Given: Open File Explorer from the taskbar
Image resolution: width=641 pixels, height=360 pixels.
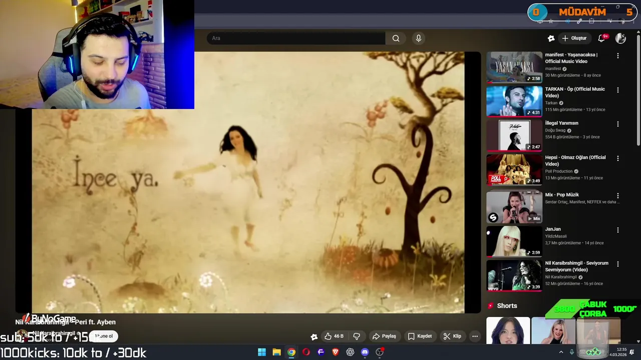Looking at the screenshot, I should (x=276, y=352).
